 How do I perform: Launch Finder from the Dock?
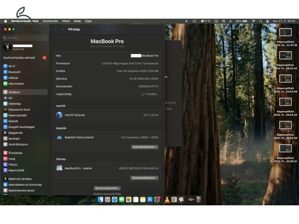pyautogui.click(x=100, y=199)
